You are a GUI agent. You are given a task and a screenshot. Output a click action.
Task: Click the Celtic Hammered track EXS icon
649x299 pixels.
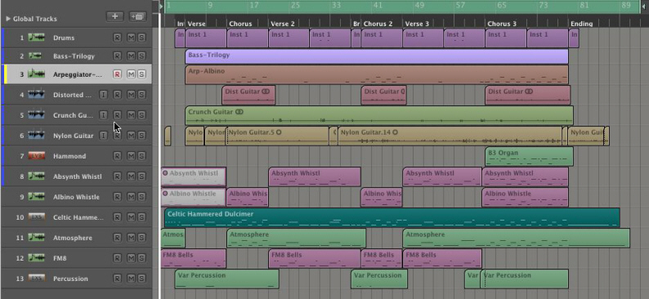tap(37, 217)
